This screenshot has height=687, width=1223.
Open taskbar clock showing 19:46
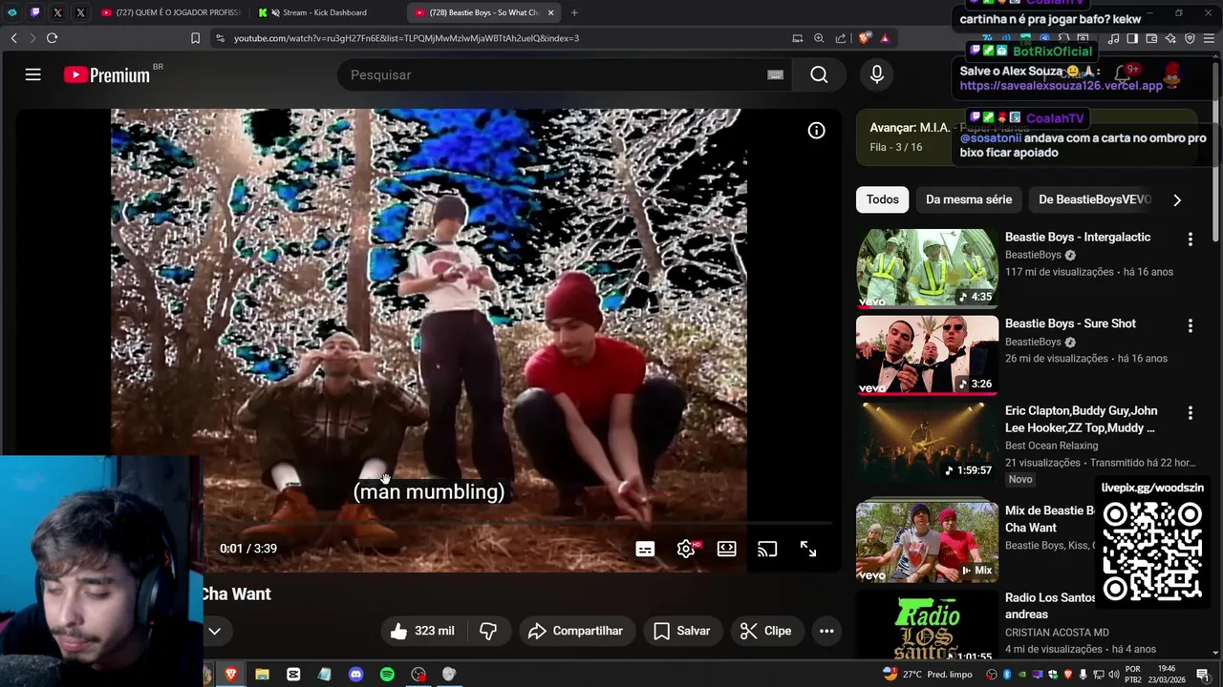point(1168,674)
